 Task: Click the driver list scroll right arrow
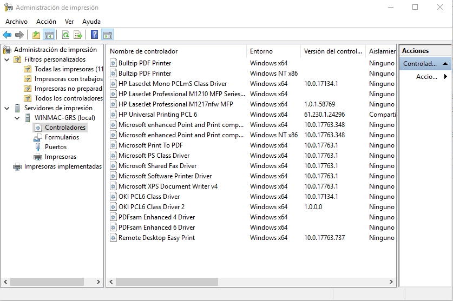(391, 282)
